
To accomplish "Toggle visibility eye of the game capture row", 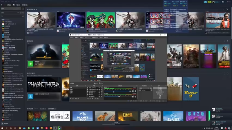I will coord(99,95).
